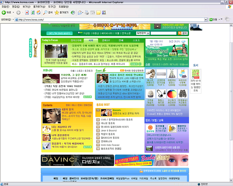Open the KinKi Kids Forever link

point(110,145)
